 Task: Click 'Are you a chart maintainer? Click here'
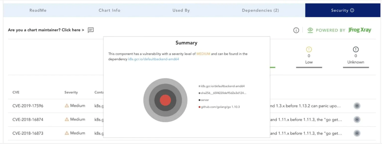pos(46,30)
